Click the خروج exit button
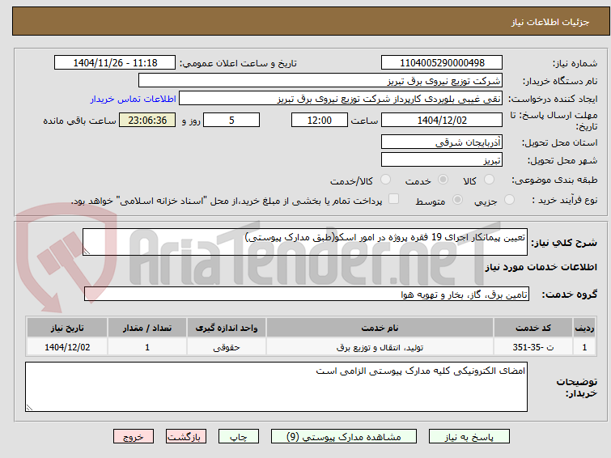This screenshot has height=458, width=611. 134,437
